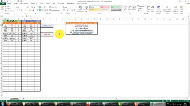The height and width of the screenshot is (106, 190).
Task: Click the Insert Function fx icon
Action: point(26,16)
